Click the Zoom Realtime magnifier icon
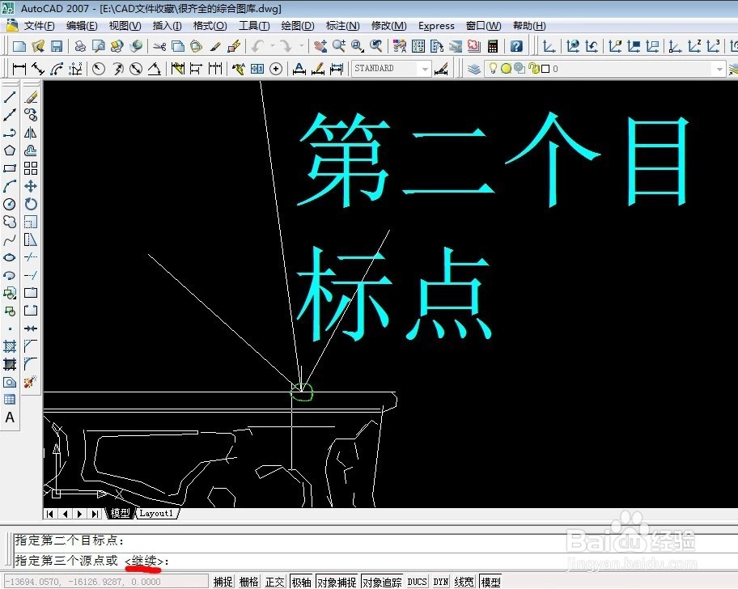Viewport: 738px width, 589px height. tap(338, 46)
